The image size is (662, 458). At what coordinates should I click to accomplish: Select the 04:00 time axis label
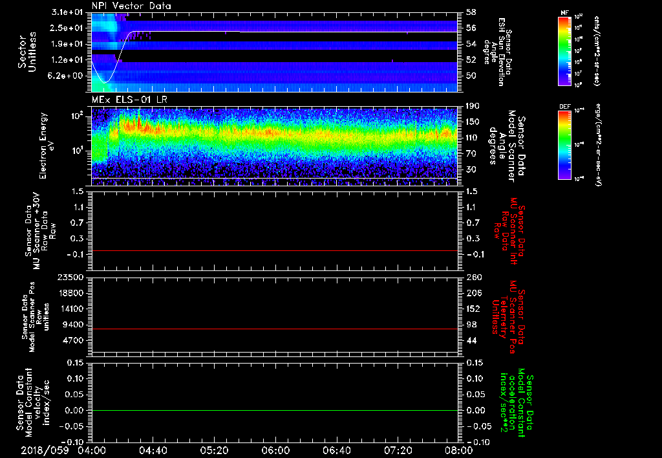(x=91, y=450)
